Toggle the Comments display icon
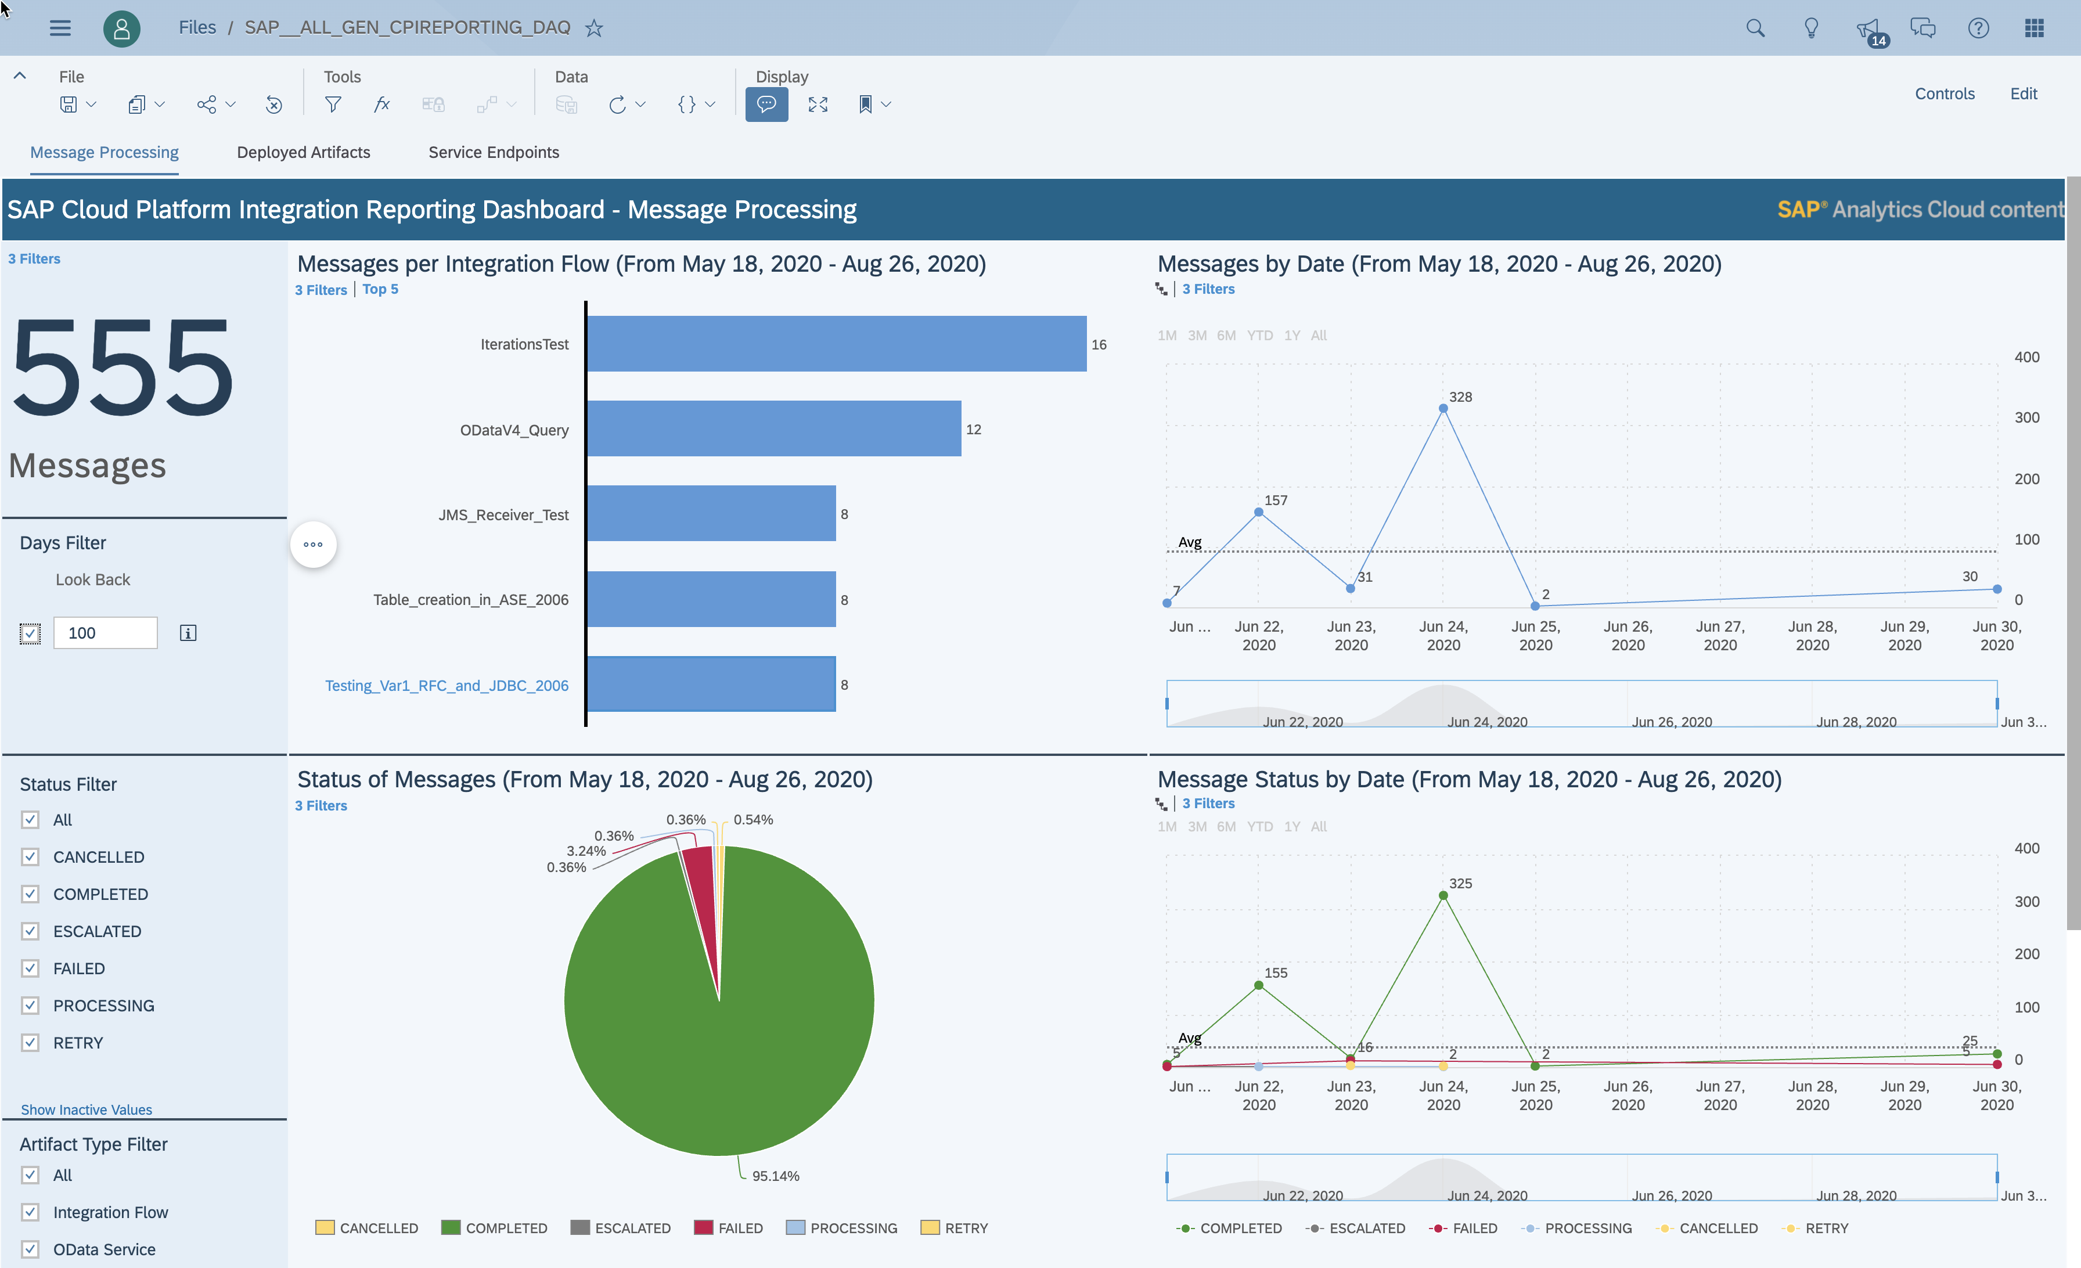 click(x=766, y=104)
